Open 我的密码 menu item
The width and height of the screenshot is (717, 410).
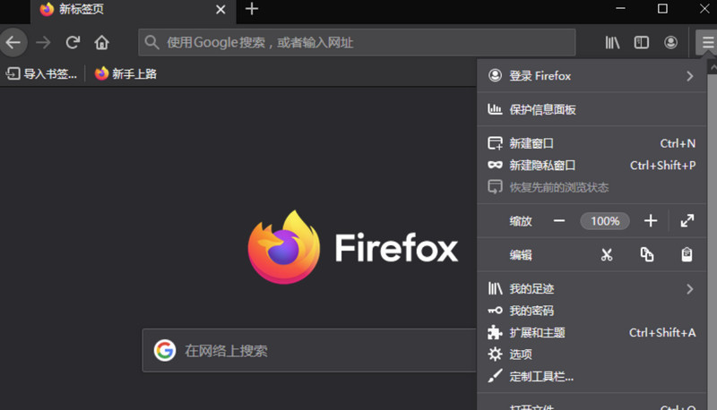(x=592, y=311)
